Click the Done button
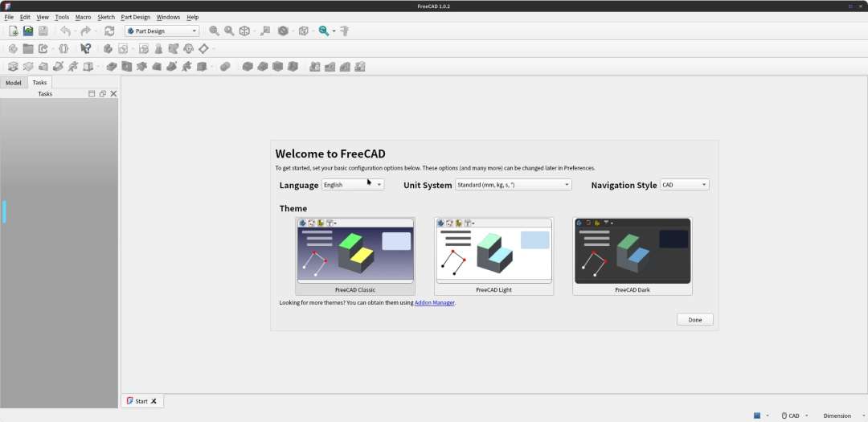This screenshot has width=868, height=422. click(x=694, y=320)
